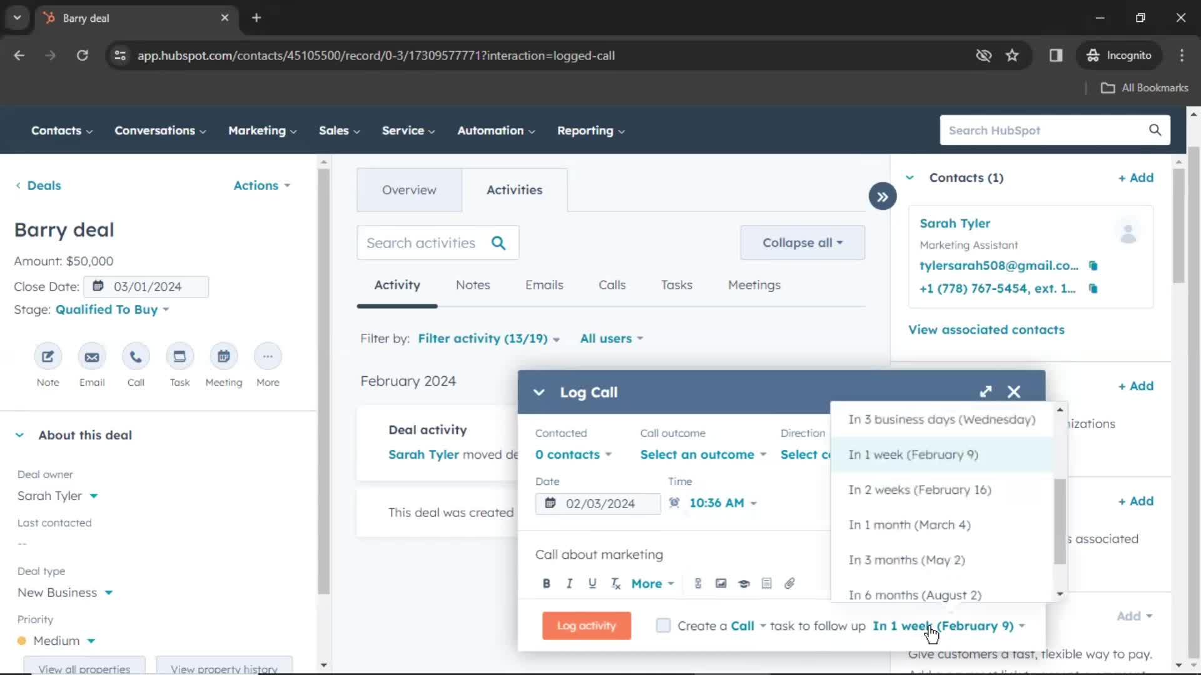Click the HubSpot search magnifier icon

point(1155,130)
